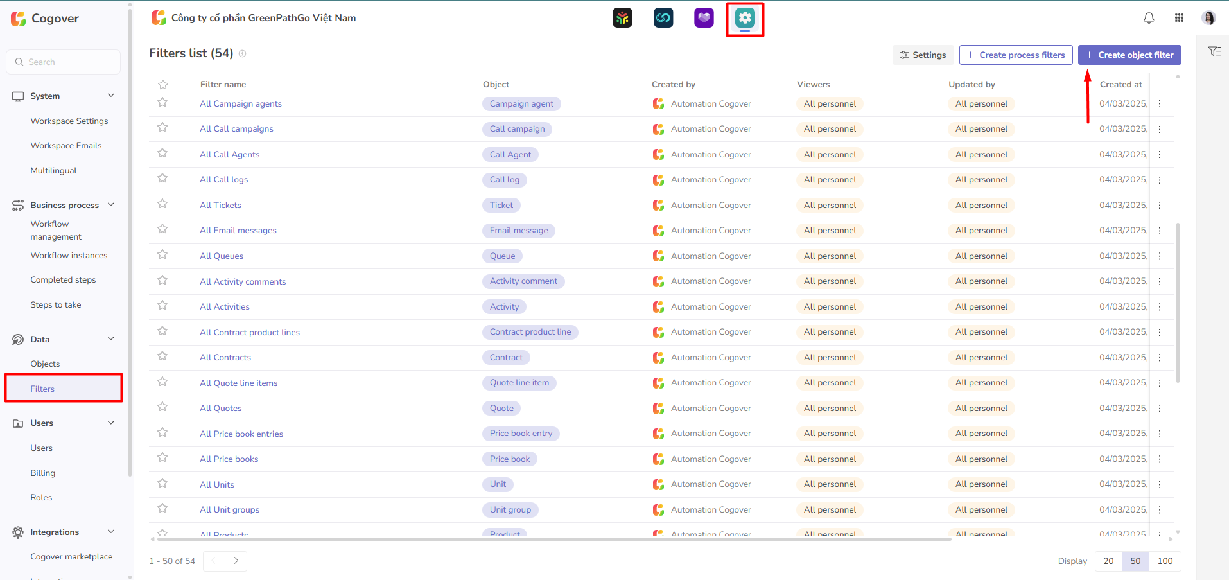Star the All Call logs filter
This screenshot has width=1229, height=580.
point(162,179)
